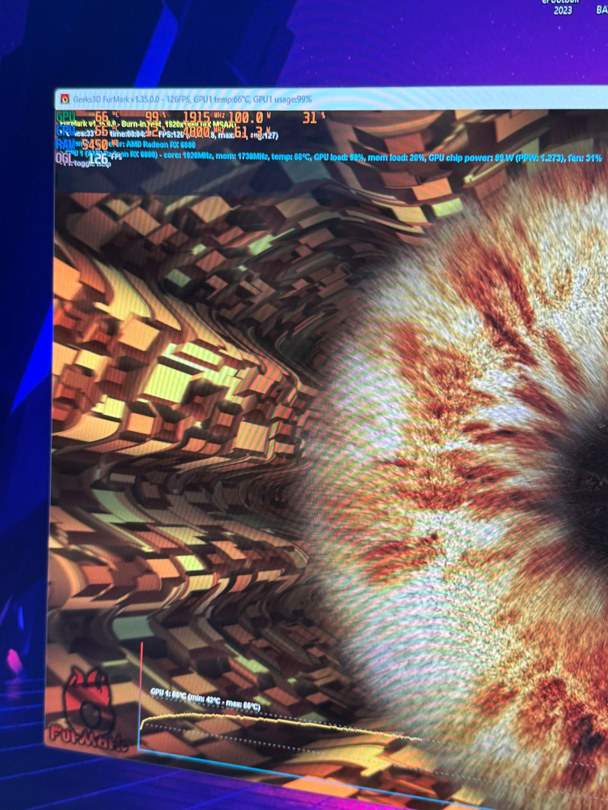The image size is (608, 810).
Task: Click the 'AMD Radeon RX 6600' renderer text
Action: point(161,145)
